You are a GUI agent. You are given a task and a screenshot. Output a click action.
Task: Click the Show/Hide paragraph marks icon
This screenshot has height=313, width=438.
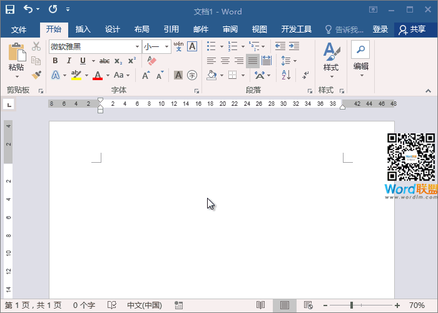305,75
